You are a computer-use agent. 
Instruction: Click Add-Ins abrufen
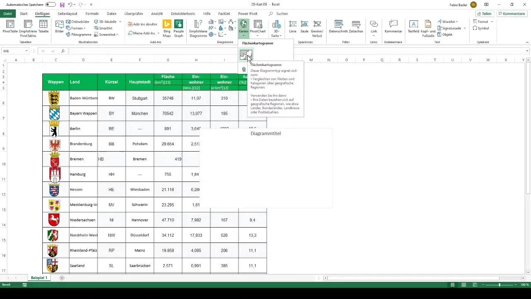click(142, 24)
